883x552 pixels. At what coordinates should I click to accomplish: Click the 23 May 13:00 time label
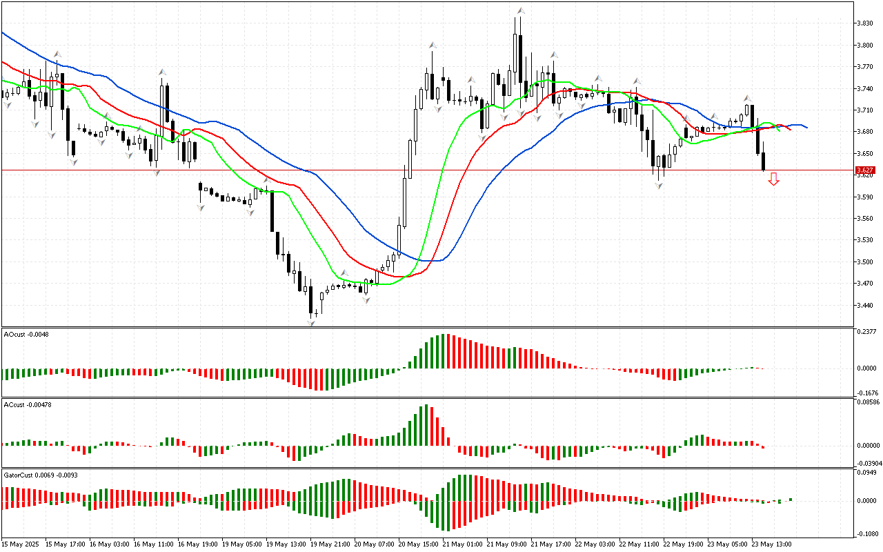tap(771, 544)
